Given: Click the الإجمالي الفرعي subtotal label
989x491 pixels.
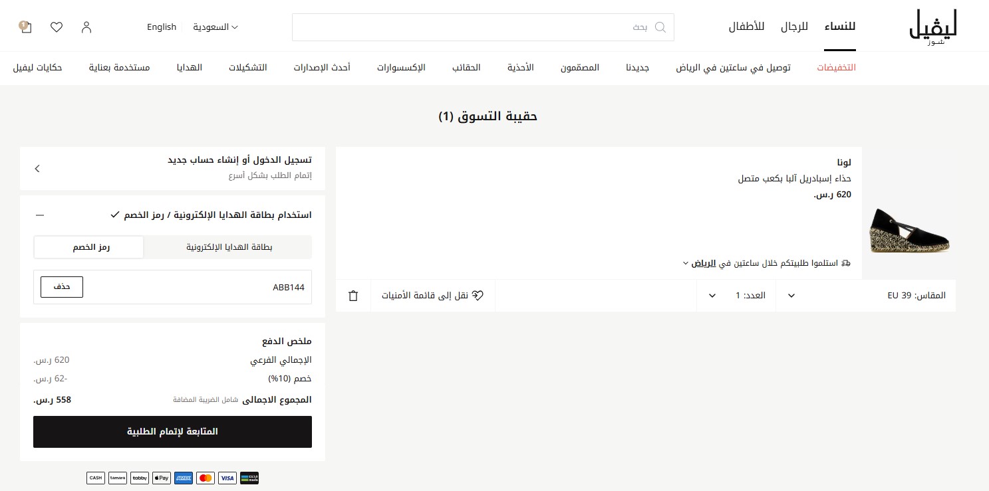Looking at the screenshot, I should [281, 360].
